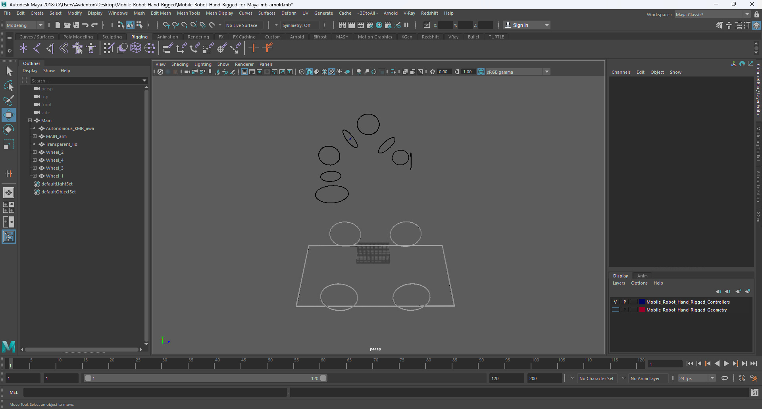This screenshot has width=762, height=409.
Task: Collapse the Main node in Outliner
Action: (30, 120)
